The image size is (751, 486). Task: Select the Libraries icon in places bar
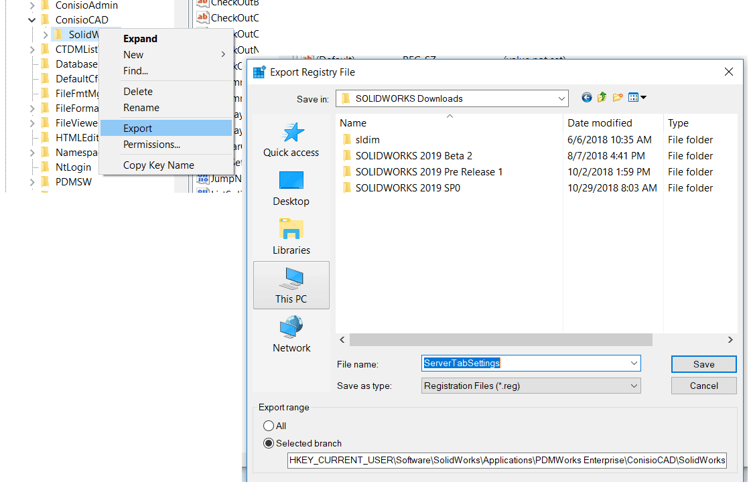[x=291, y=229]
